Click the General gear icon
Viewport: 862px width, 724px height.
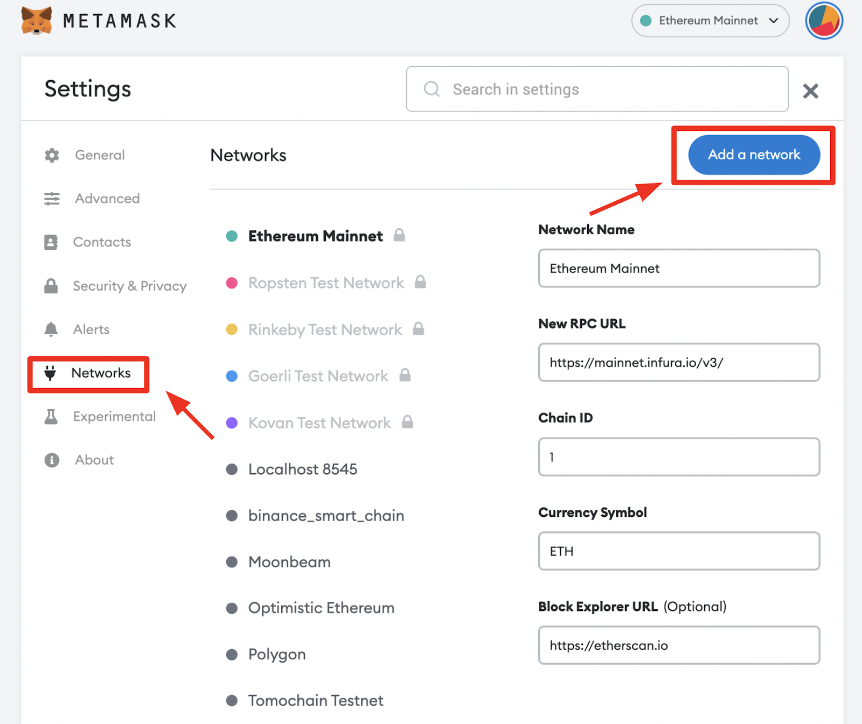(52, 155)
